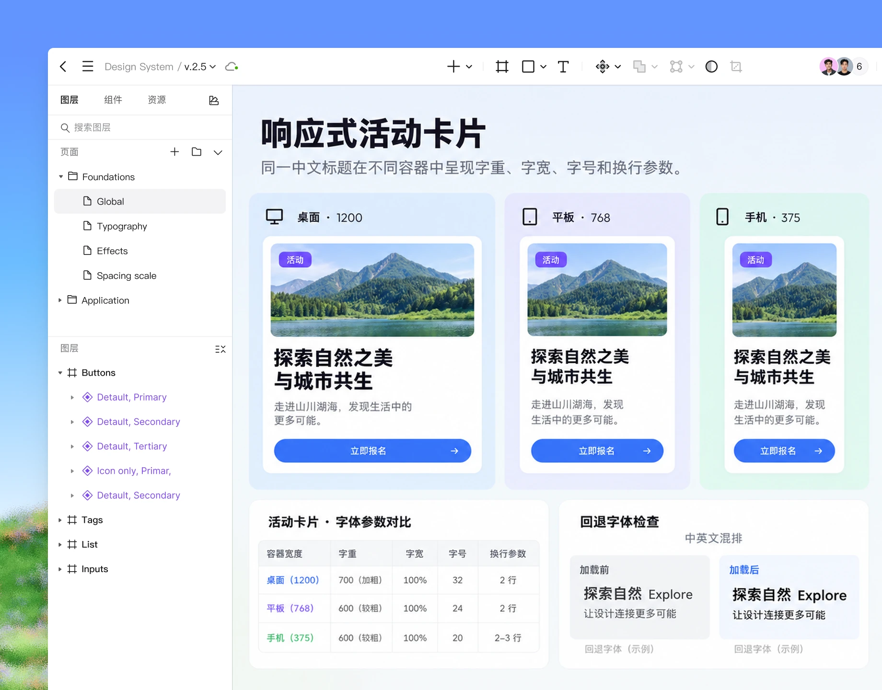Click component icon of Detault, Tertiary

pos(87,446)
